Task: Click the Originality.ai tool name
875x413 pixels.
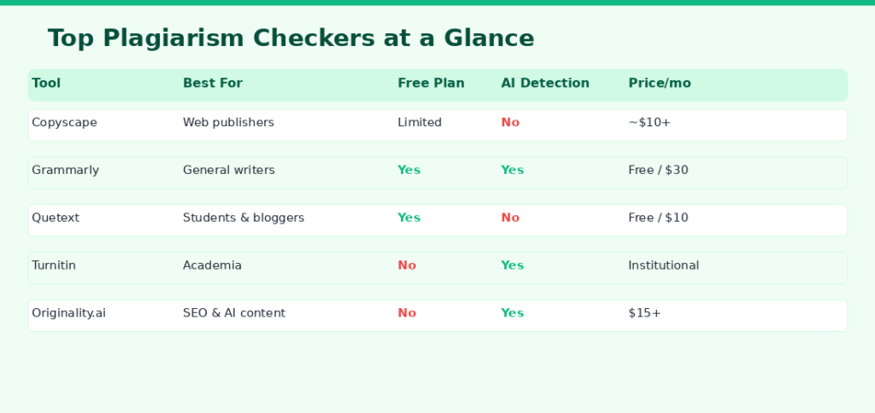Action: [68, 314]
